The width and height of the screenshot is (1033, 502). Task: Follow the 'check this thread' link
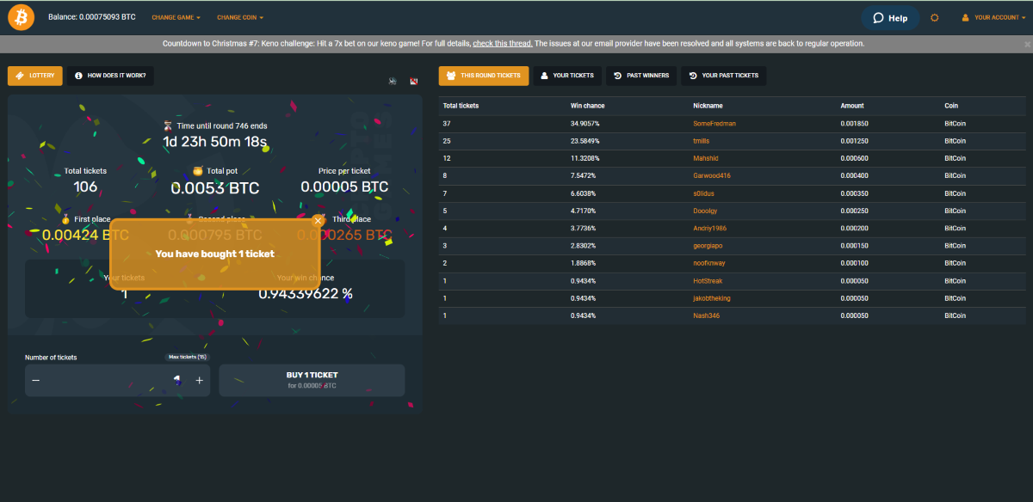(503, 43)
